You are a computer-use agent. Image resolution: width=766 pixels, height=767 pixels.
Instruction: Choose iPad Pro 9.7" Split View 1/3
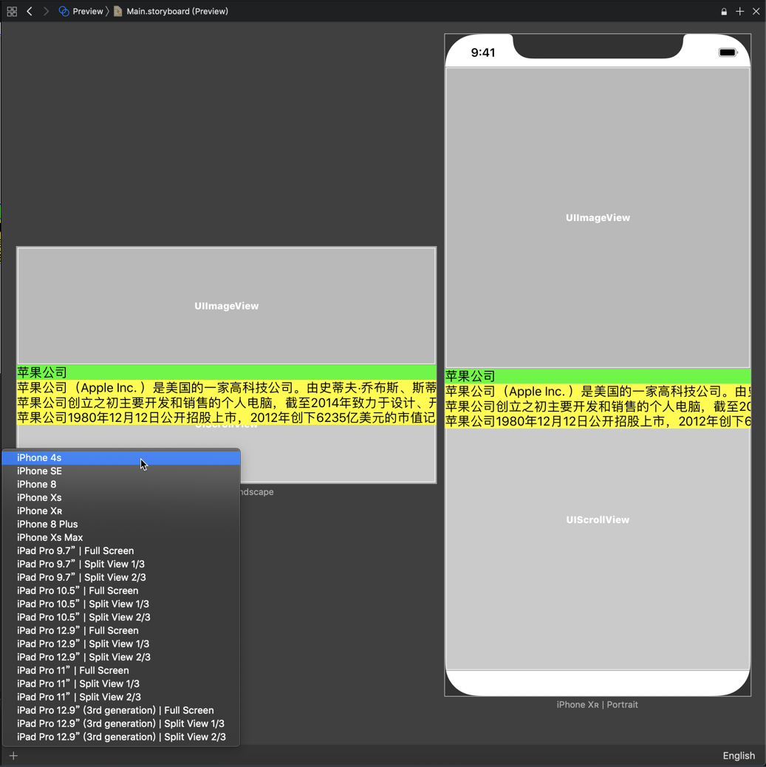[x=121, y=564]
